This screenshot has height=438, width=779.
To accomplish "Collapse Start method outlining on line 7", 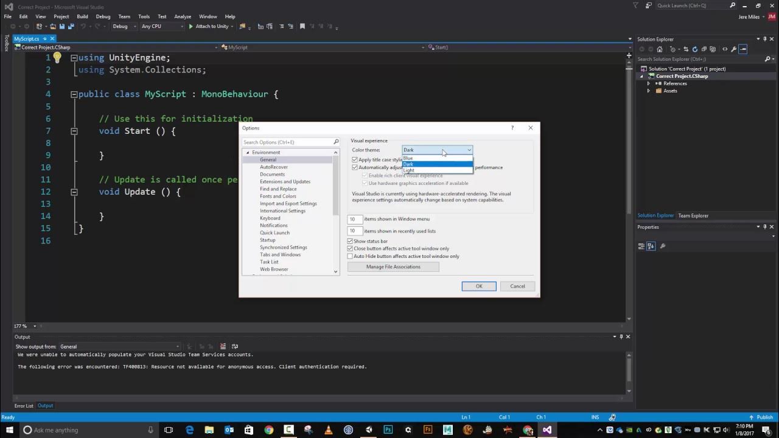I will [74, 131].
